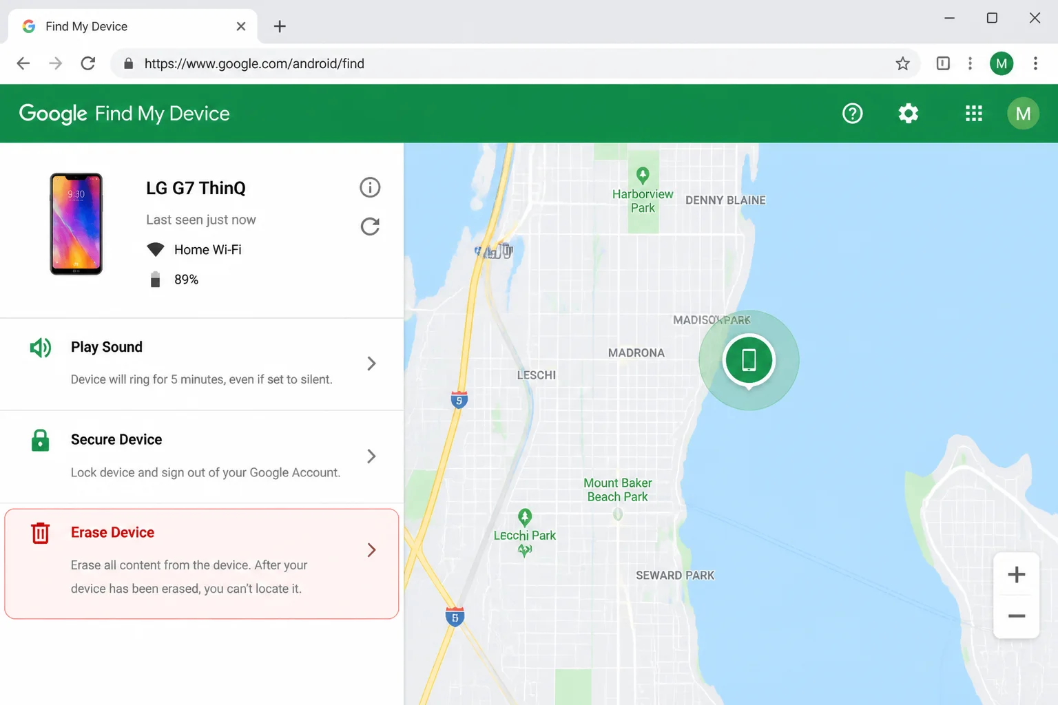The width and height of the screenshot is (1058, 705).
Task: Click the Erase Device label
Action: [112, 532]
